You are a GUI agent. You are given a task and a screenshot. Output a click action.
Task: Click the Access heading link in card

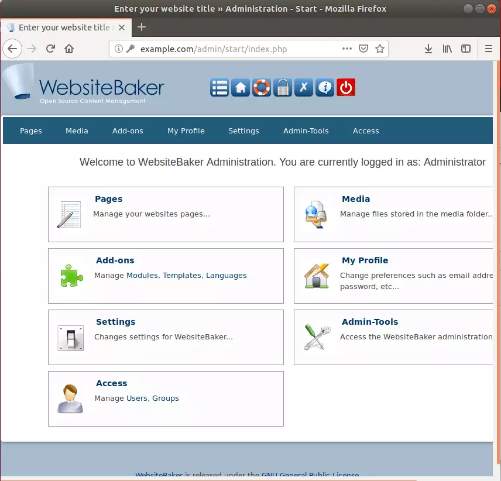112,383
